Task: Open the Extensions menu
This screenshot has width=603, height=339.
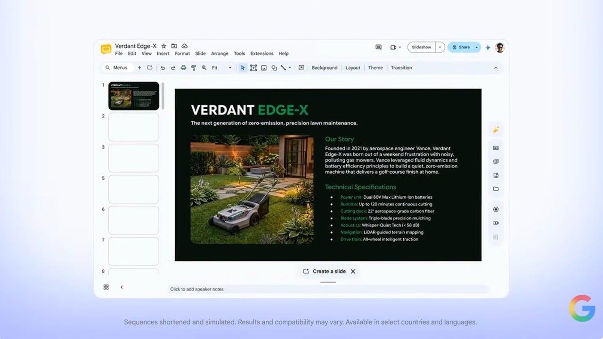Action: (262, 54)
